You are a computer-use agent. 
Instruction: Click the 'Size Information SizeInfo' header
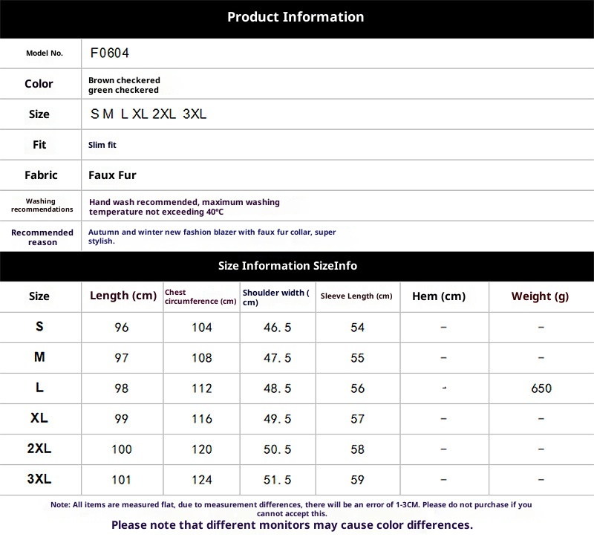[288, 266]
